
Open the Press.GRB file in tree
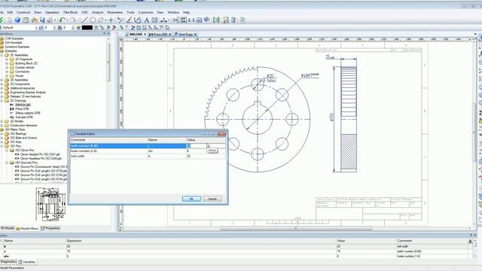22,108
